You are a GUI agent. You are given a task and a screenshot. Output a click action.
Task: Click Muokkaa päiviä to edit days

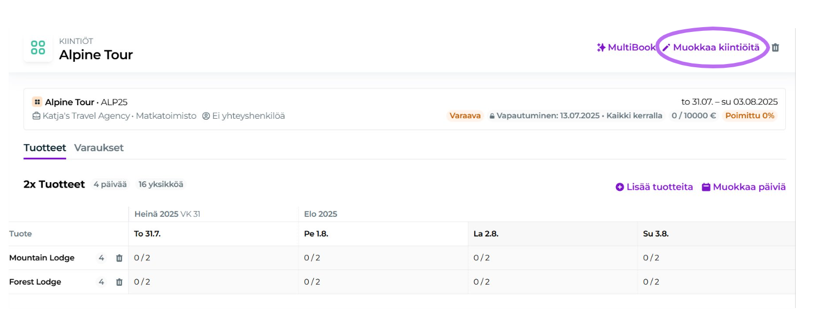(744, 187)
